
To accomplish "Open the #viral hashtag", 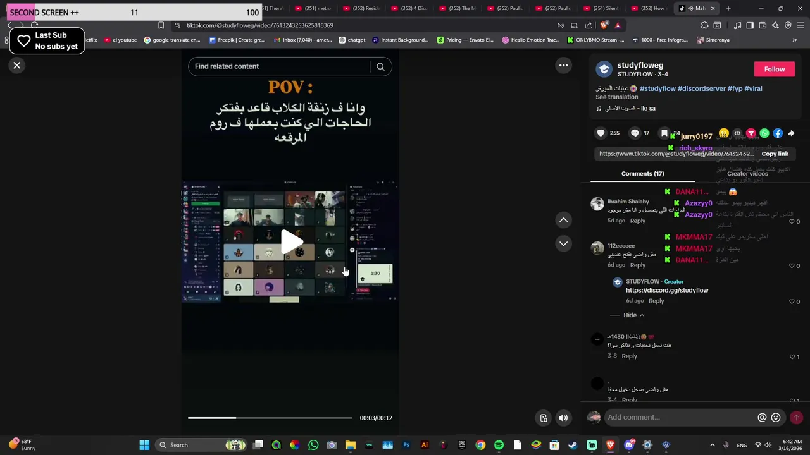I will tap(753, 88).
